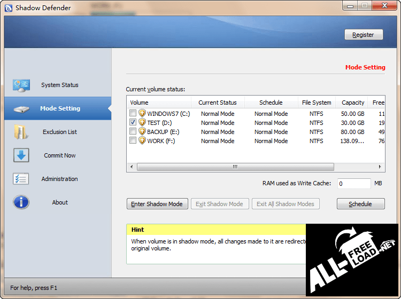Image resolution: width=401 pixels, height=299 pixels.
Task: Click the volume list horizontal scrollbar
Action: [x=235, y=167]
